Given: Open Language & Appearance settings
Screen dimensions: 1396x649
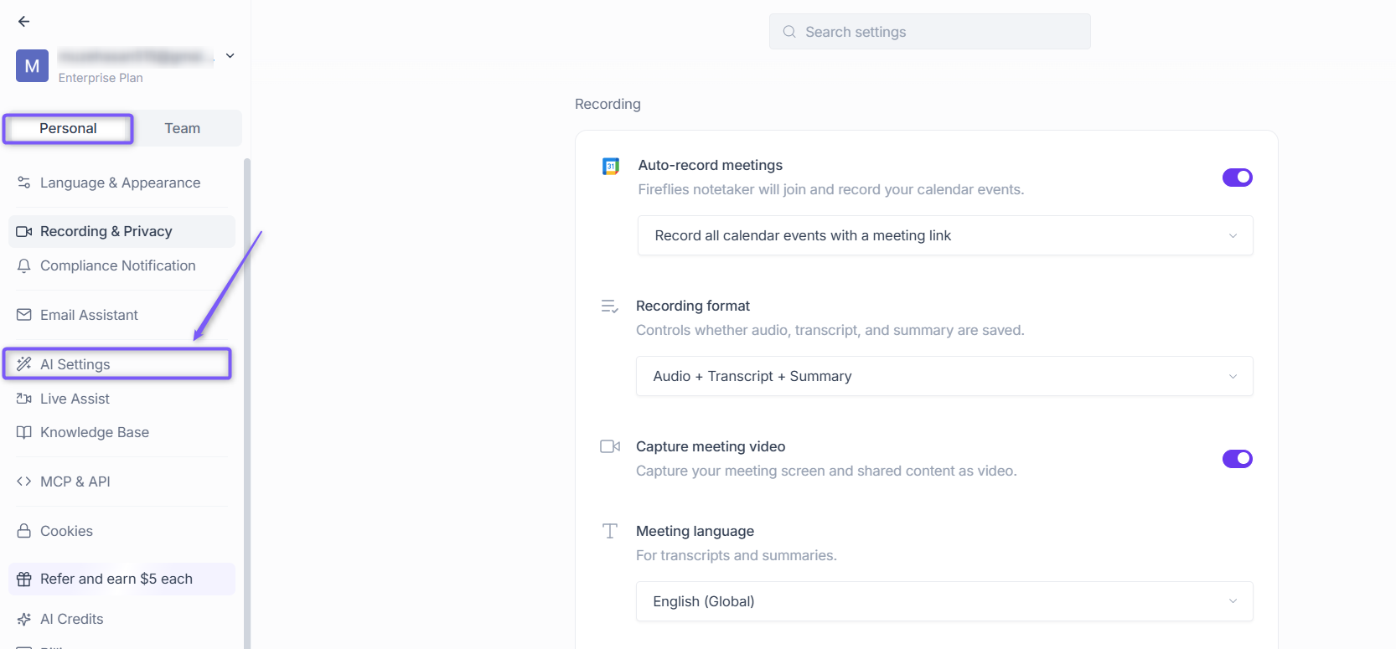Looking at the screenshot, I should [x=122, y=183].
